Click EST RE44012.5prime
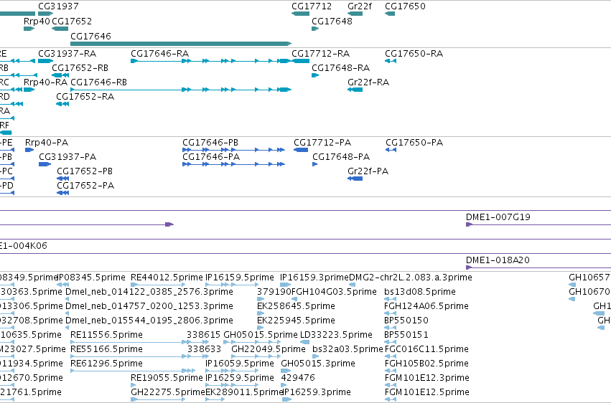Image resolution: width=611 pixels, height=403 pixels. point(157,285)
